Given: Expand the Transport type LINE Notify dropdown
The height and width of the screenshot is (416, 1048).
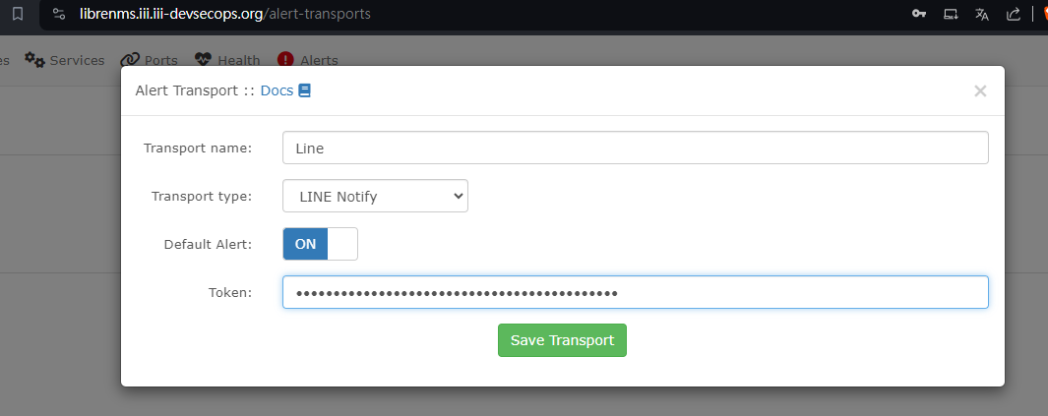Looking at the screenshot, I should [x=375, y=196].
